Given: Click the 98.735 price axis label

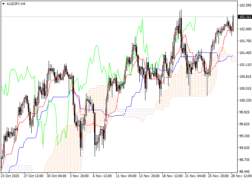Looking at the screenshot, I should point(245,160).
